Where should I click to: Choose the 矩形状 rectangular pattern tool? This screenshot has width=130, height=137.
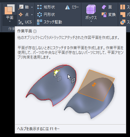[46, 7]
